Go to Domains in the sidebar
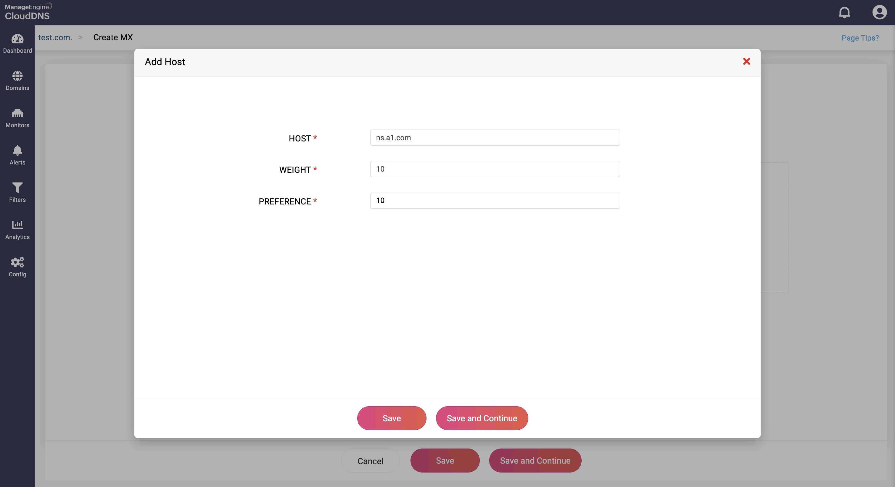 click(17, 76)
